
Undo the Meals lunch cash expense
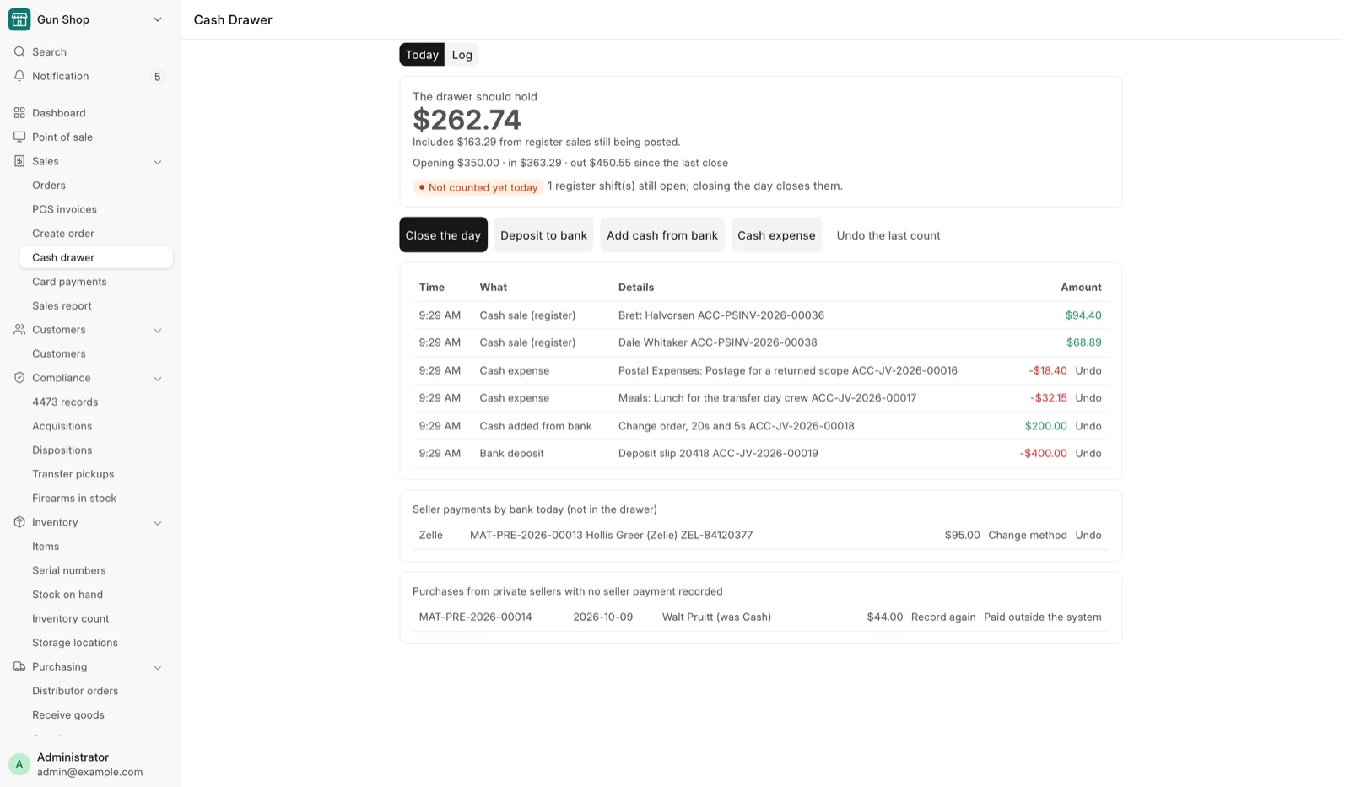pos(1088,398)
